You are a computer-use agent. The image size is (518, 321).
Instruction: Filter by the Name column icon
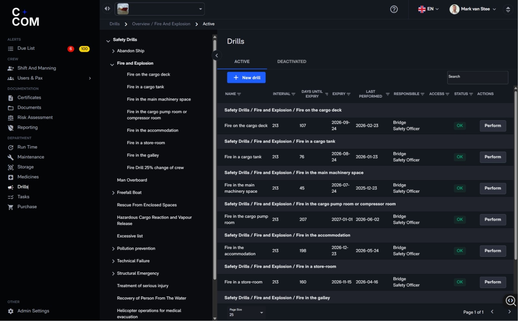click(x=239, y=94)
